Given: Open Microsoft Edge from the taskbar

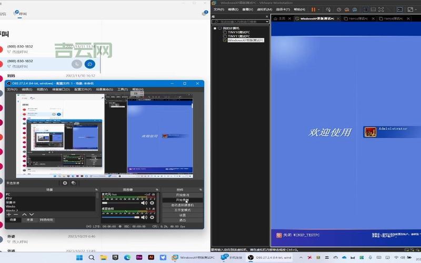Looking at the screenshot, I should [x=127, y=257].
